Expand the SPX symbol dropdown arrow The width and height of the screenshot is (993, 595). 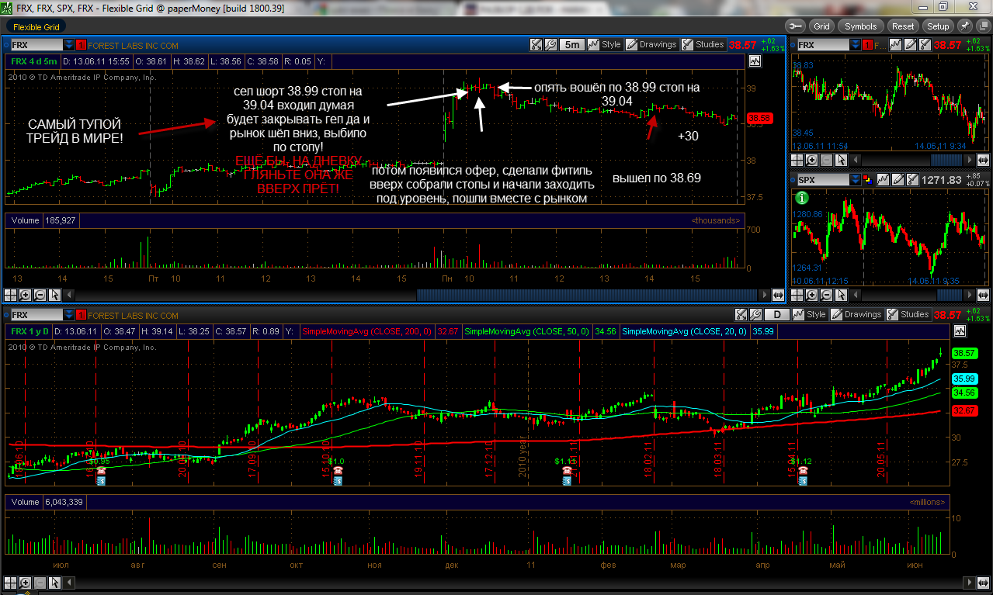pos(856,180)
